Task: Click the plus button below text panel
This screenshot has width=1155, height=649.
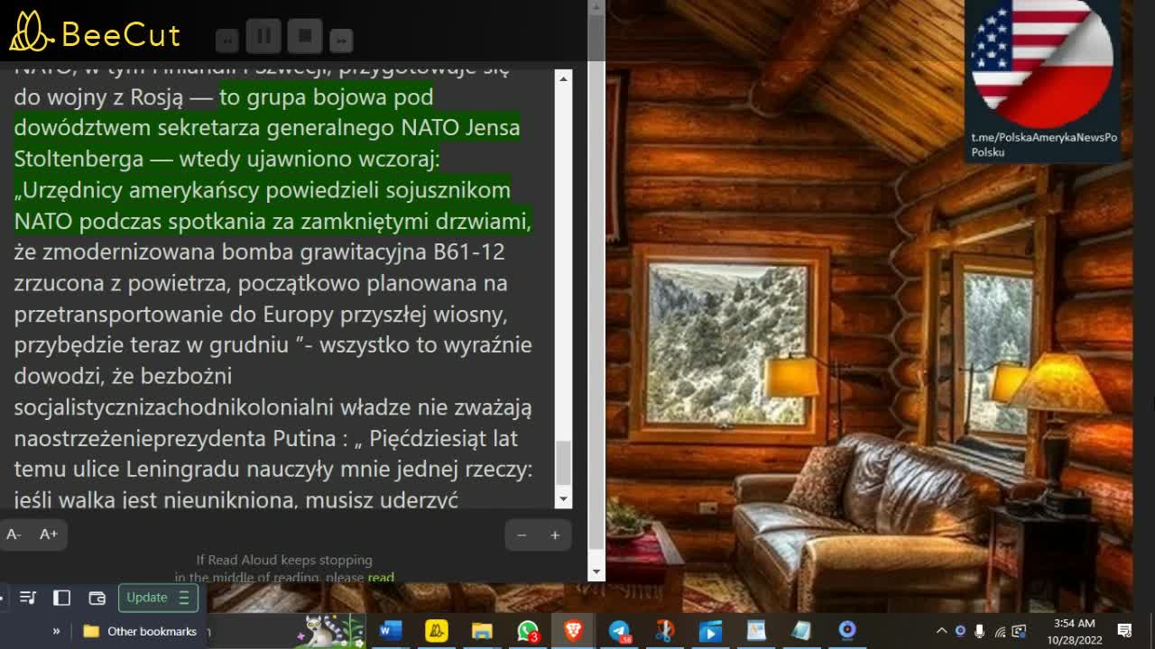Action: click(555, 535)
